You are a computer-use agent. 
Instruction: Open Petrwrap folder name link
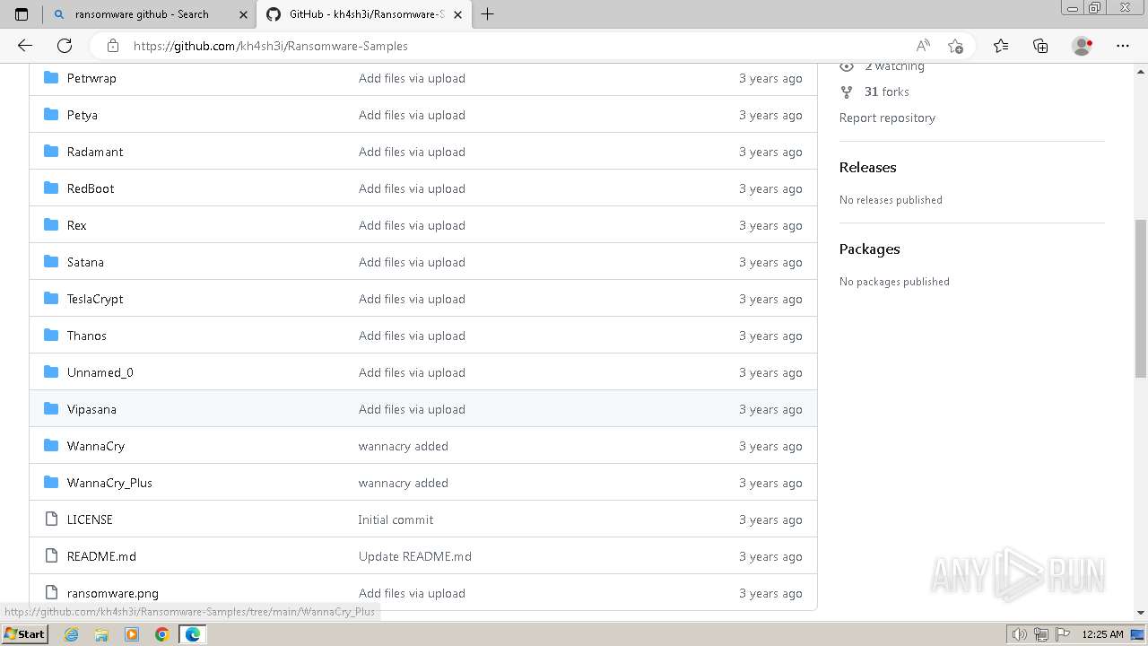pyautogui.click(x=91, y=78)
